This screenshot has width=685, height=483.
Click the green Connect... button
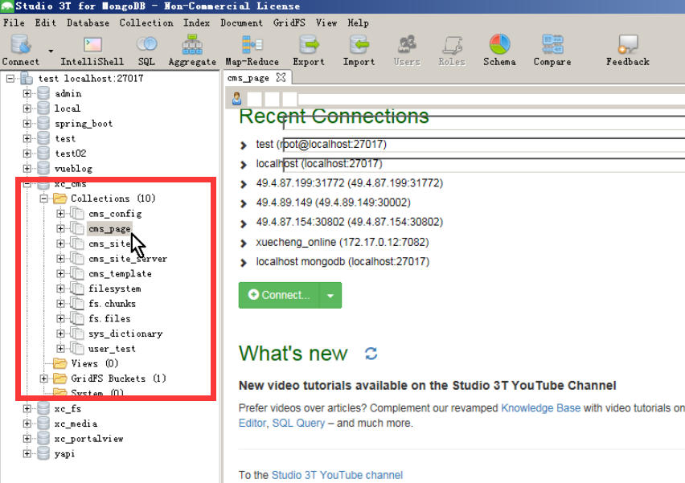(279, 296)
